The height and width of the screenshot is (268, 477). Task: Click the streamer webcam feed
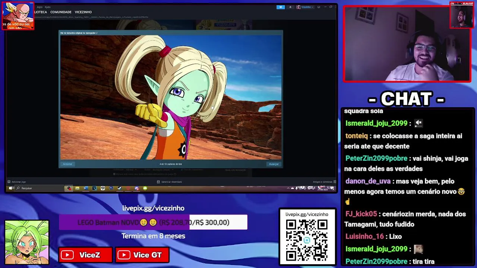pyautogui.click(x=407, y=44)
